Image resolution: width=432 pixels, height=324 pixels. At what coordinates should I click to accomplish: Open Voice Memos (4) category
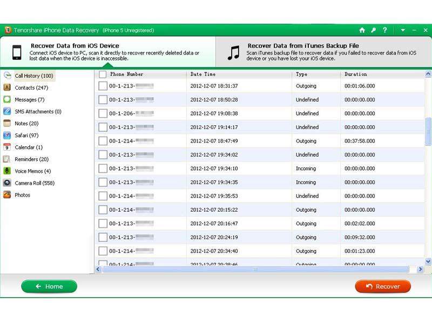(x=33, y=171)
